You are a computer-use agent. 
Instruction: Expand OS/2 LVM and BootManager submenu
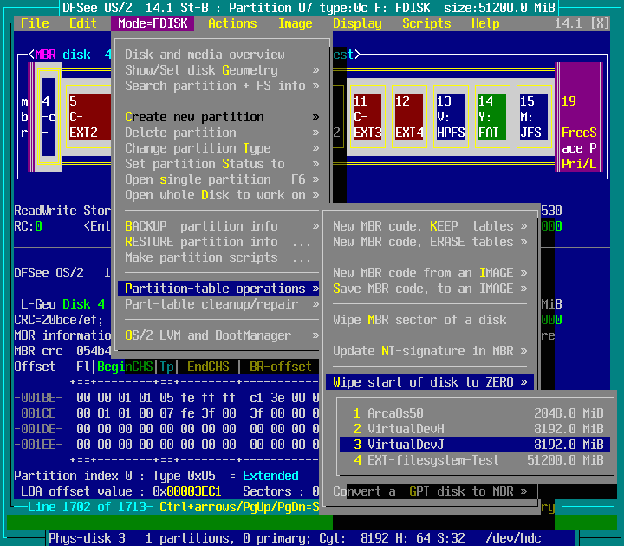[x=222, y=335]
